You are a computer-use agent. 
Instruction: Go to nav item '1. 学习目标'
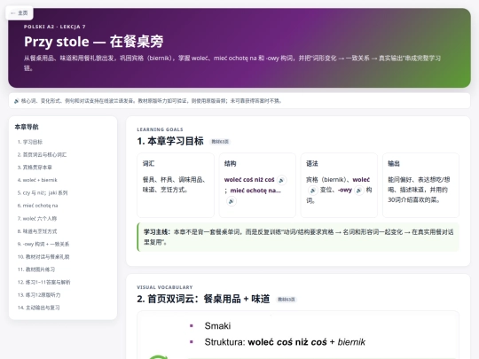pyautogui.click(x=30, y=142)
